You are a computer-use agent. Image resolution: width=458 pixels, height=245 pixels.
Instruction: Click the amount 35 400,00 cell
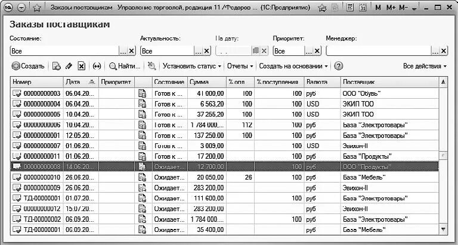pyautogui.click(x=207, y=230)
